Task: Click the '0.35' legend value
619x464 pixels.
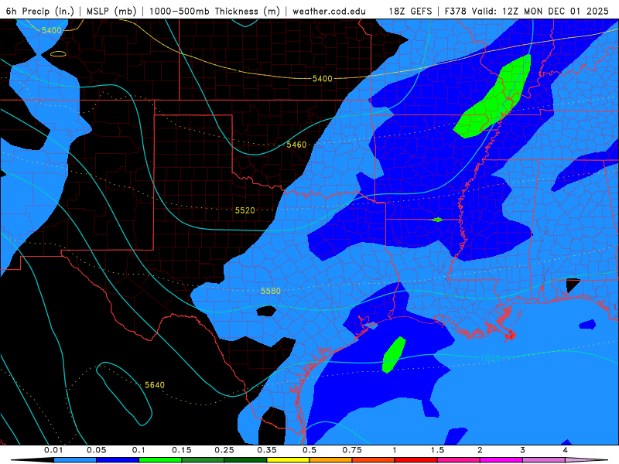Action: (x=267, y=450)
